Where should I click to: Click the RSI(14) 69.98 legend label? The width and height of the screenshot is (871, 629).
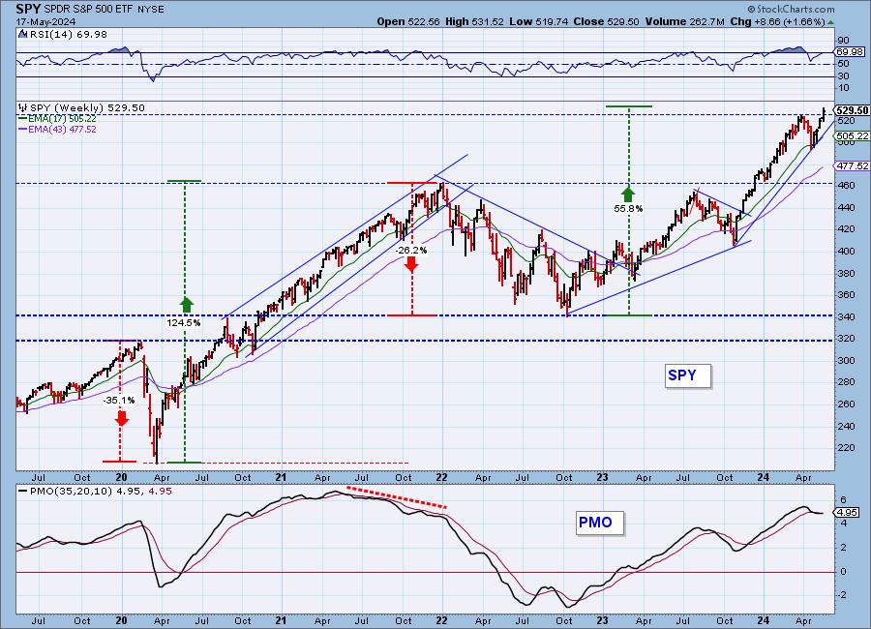point(69,34)
